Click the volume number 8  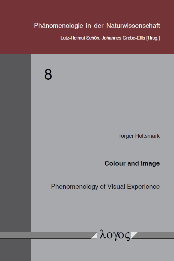coord(48,75)
